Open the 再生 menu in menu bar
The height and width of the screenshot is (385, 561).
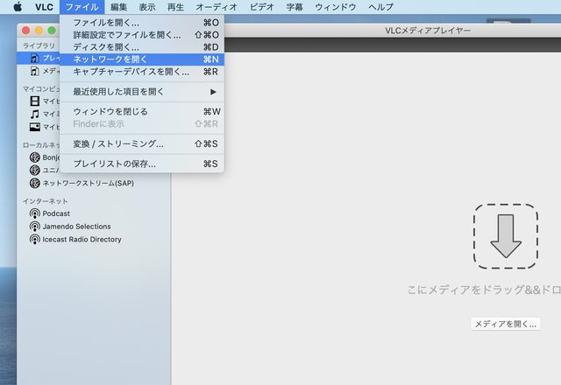[x=175, y=7]
